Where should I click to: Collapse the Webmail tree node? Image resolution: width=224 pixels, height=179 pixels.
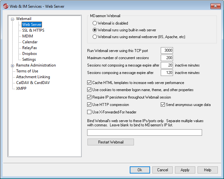tap(13, 19)
